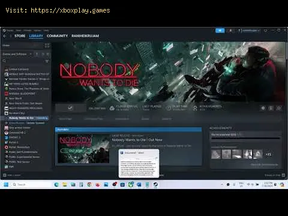
Task: Open File Explorer from taskbar
Action: pyautogui.click(x=65, y=185)
